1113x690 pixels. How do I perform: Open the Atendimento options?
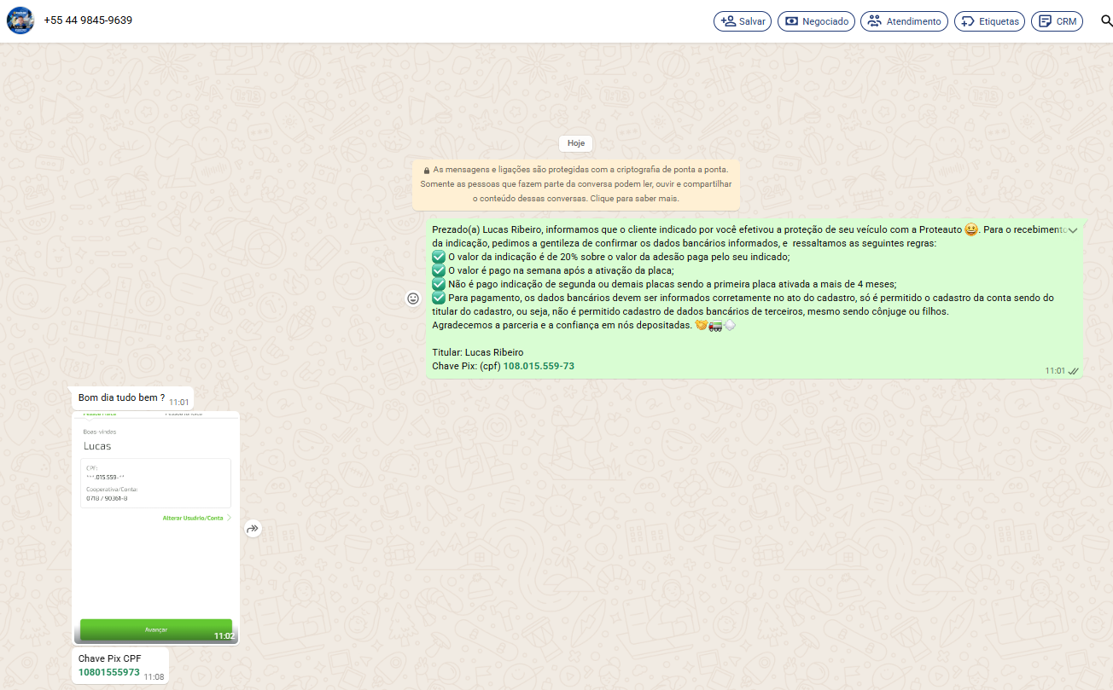[904, 21]
